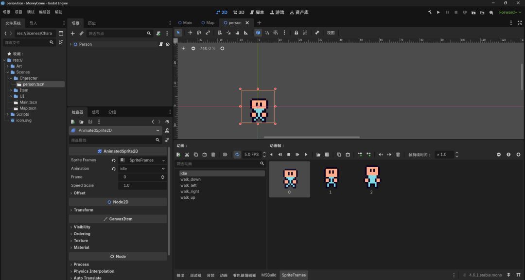Open the Animation dropdown showing idle
The height and width of the screenshot is (280, 525).
point(142,169)
